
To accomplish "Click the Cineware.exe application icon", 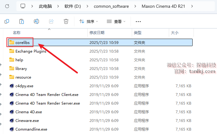I will [12, 121].
